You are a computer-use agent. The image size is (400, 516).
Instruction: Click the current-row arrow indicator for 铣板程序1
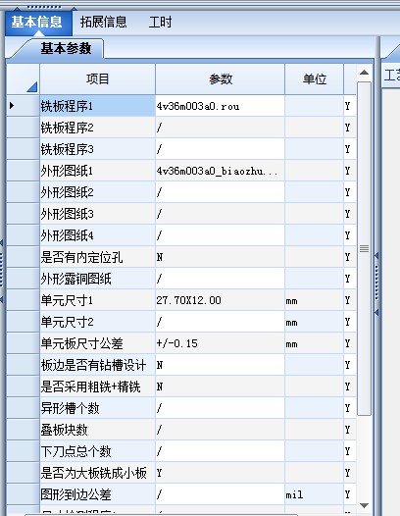(x=12, y=106)
